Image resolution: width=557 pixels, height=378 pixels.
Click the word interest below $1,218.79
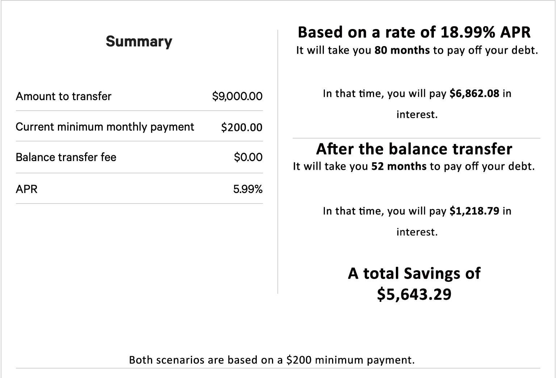pos(417,232)
